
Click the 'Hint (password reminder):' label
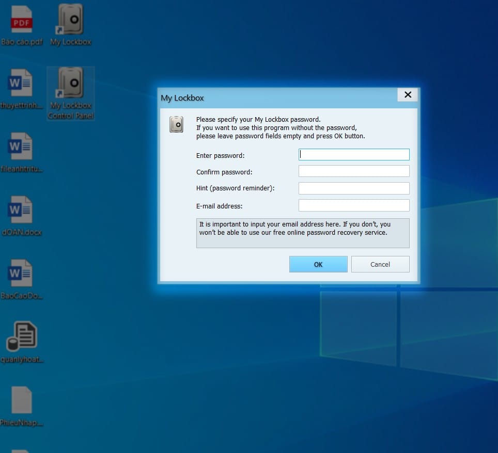(236, 188)
